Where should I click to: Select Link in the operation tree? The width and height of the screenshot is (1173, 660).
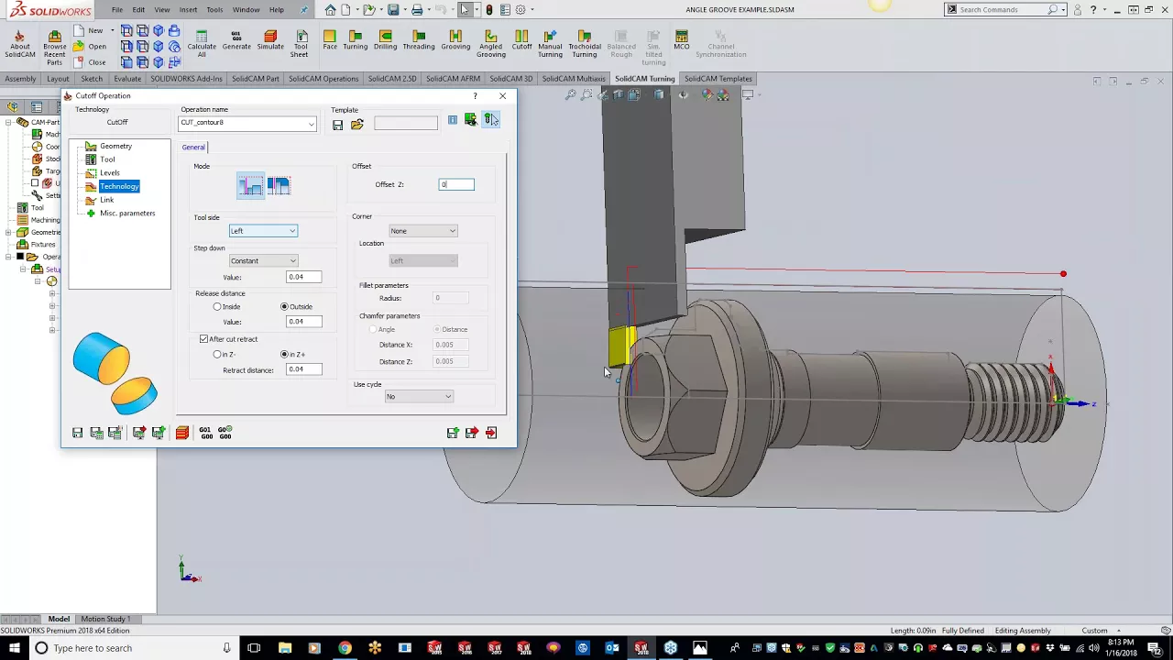[x=106, y=200]
